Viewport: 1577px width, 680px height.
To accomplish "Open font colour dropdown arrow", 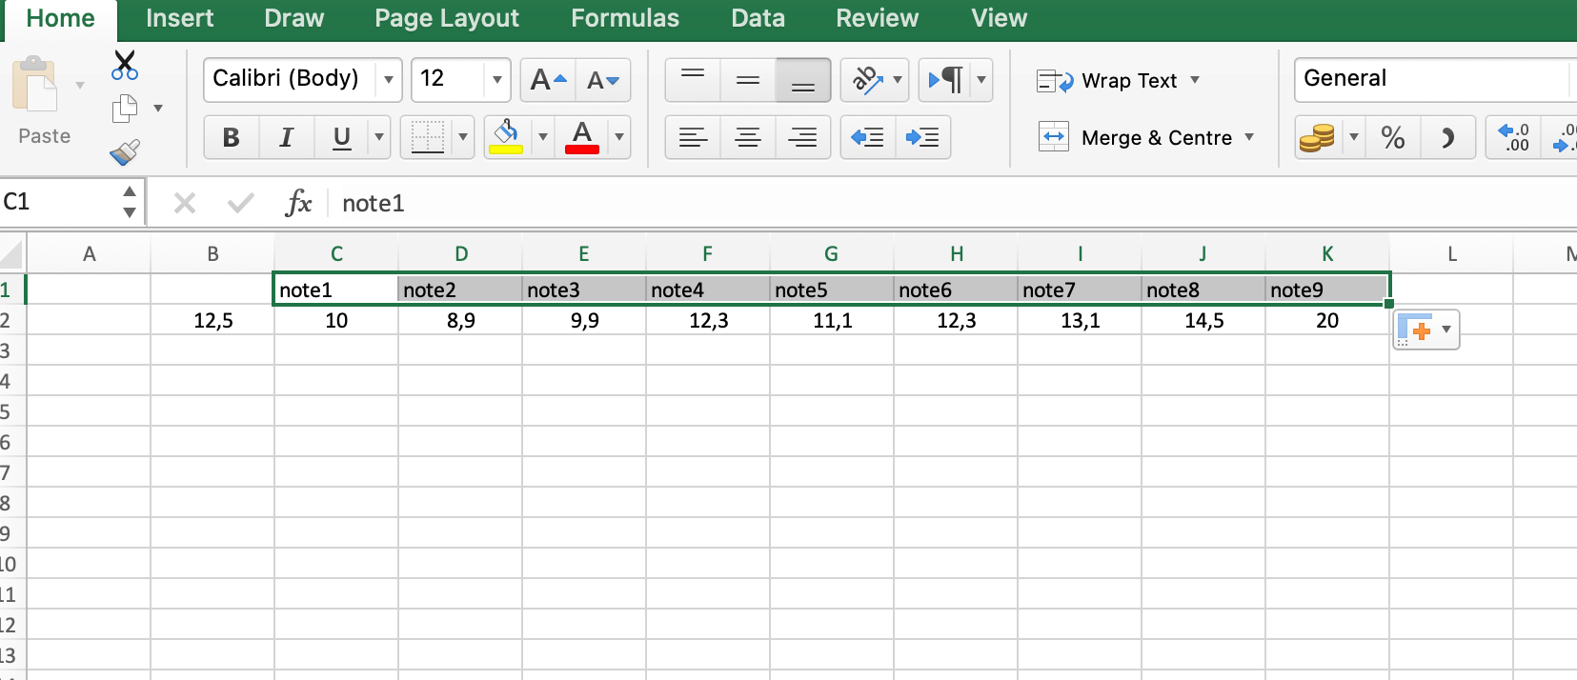I will (619, 137).
